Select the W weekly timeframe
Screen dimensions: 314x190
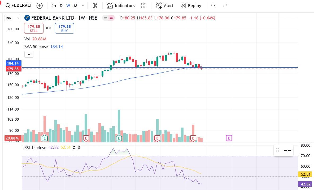coord(68,6)
